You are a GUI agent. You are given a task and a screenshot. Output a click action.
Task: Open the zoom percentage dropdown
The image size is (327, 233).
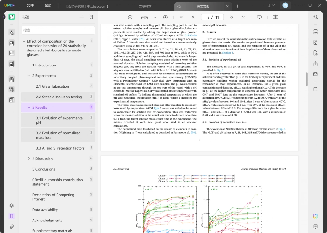(x=155, y=17)
